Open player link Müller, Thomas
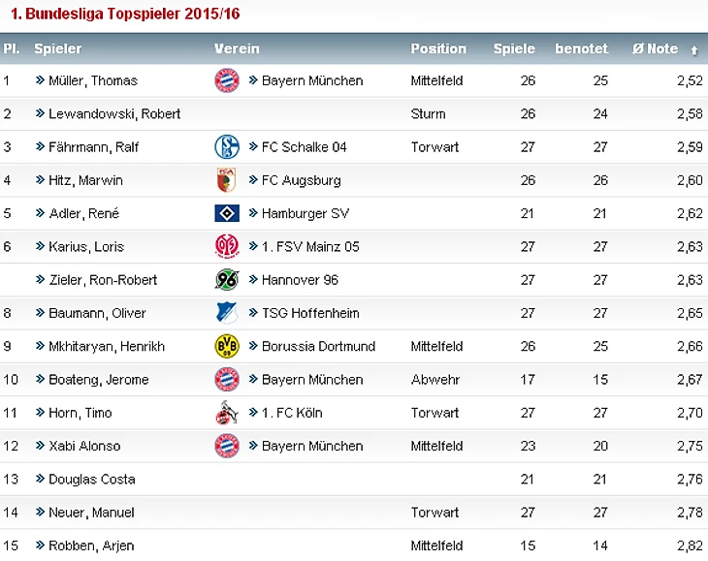This screenshot has height=561, width=708. [x=93, y=80]
